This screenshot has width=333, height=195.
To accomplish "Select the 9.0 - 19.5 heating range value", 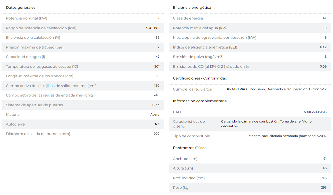I will [153, 28].
